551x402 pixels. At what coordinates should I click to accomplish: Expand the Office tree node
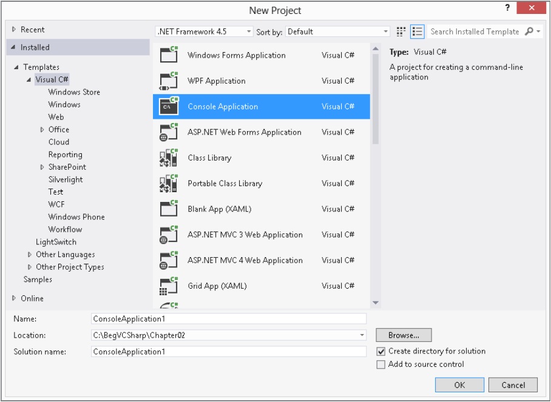(42, 130)
